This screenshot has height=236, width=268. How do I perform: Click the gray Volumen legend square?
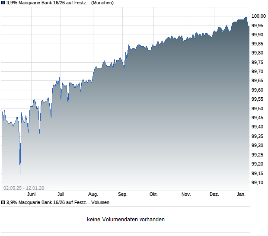pos(3,202)
